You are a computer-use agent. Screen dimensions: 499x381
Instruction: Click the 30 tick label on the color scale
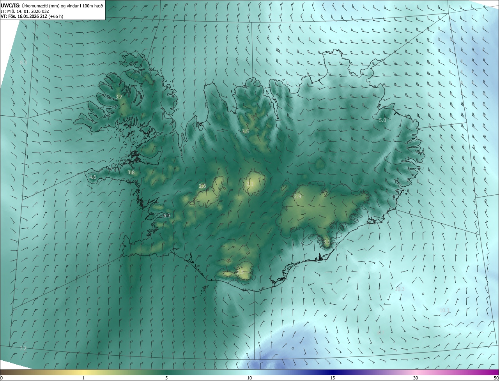(x=416, y=378)
